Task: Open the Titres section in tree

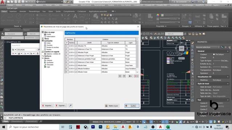Action: pos(46,39)
